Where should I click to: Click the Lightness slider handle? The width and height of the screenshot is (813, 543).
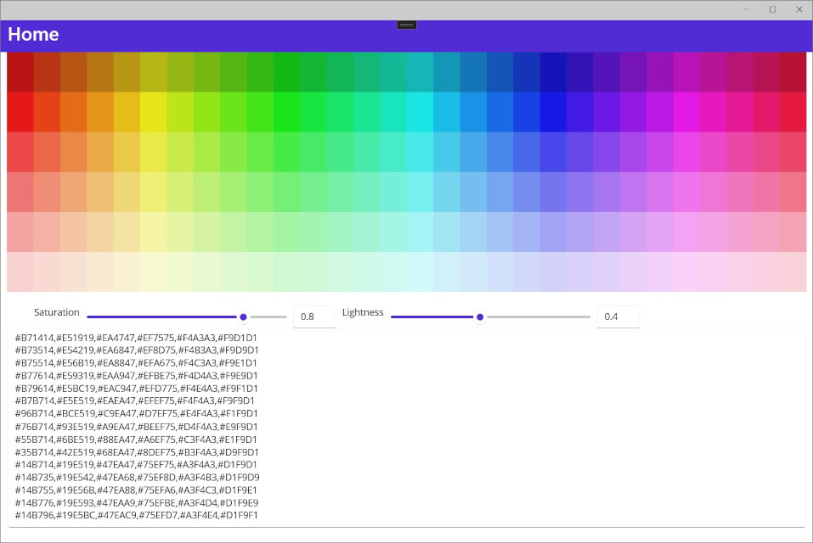479,316
